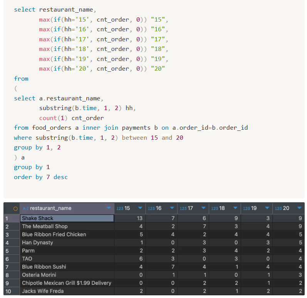Click 'select restaurant_name,' first SQL line
The image size is (307, 298).
(x=55, y=10)
